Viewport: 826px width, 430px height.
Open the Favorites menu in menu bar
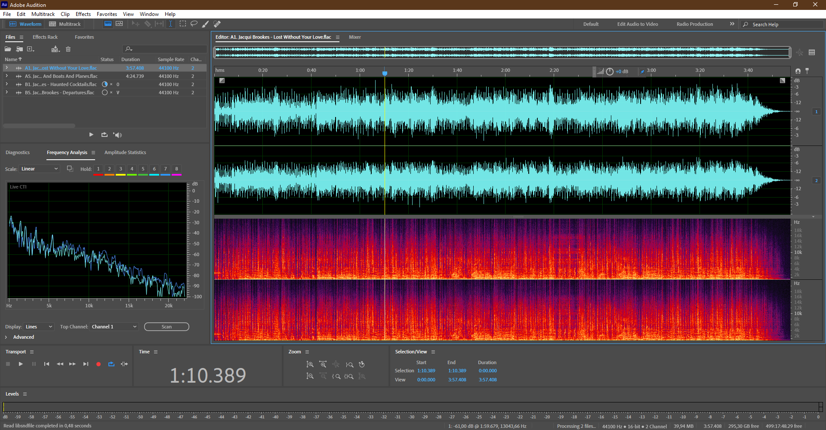coord(107,14)
